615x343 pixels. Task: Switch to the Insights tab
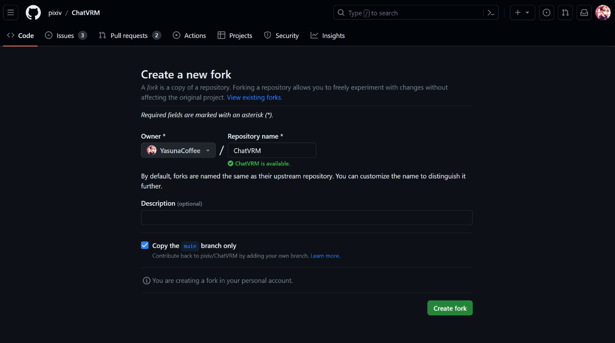coord(328,36)
